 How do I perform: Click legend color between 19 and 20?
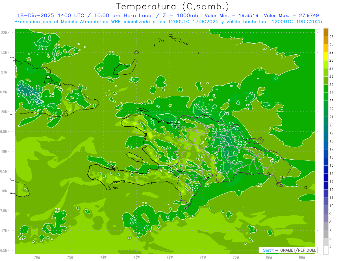pos(326,129)
